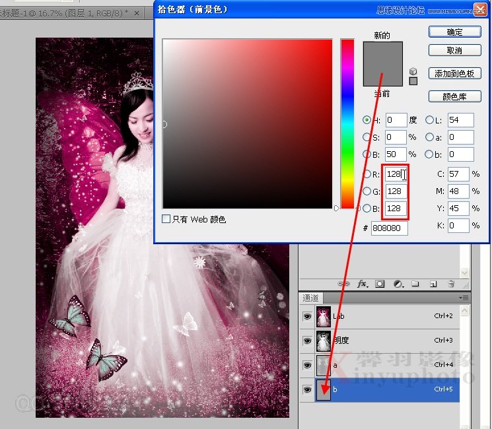
Task: Create a new group folder icon
Action: 415,284
